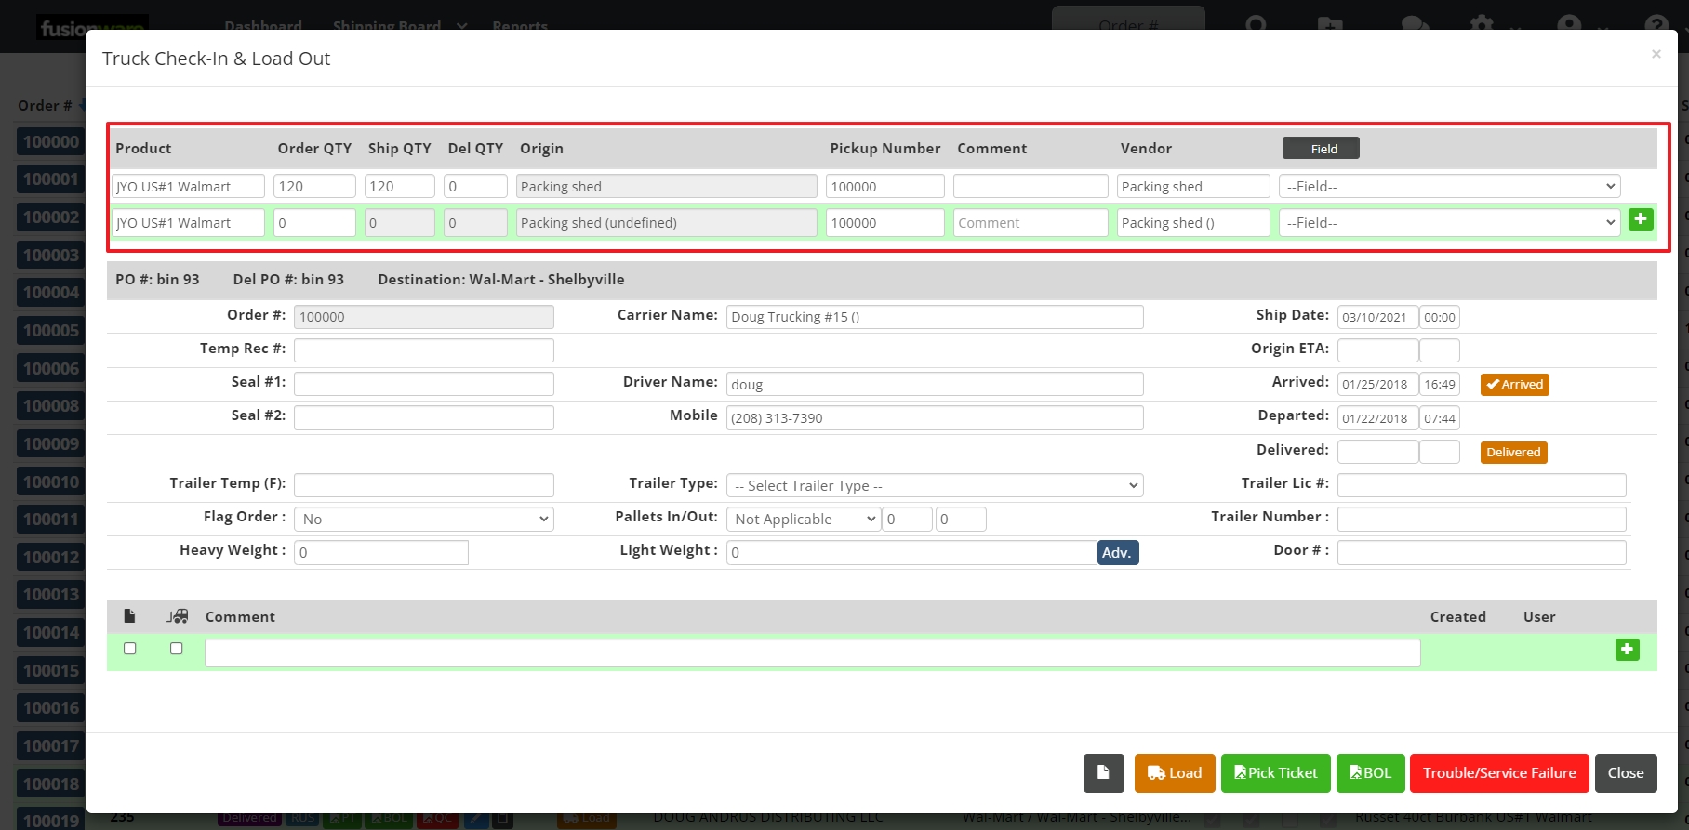Open the BOL document

click(1370, 773)
